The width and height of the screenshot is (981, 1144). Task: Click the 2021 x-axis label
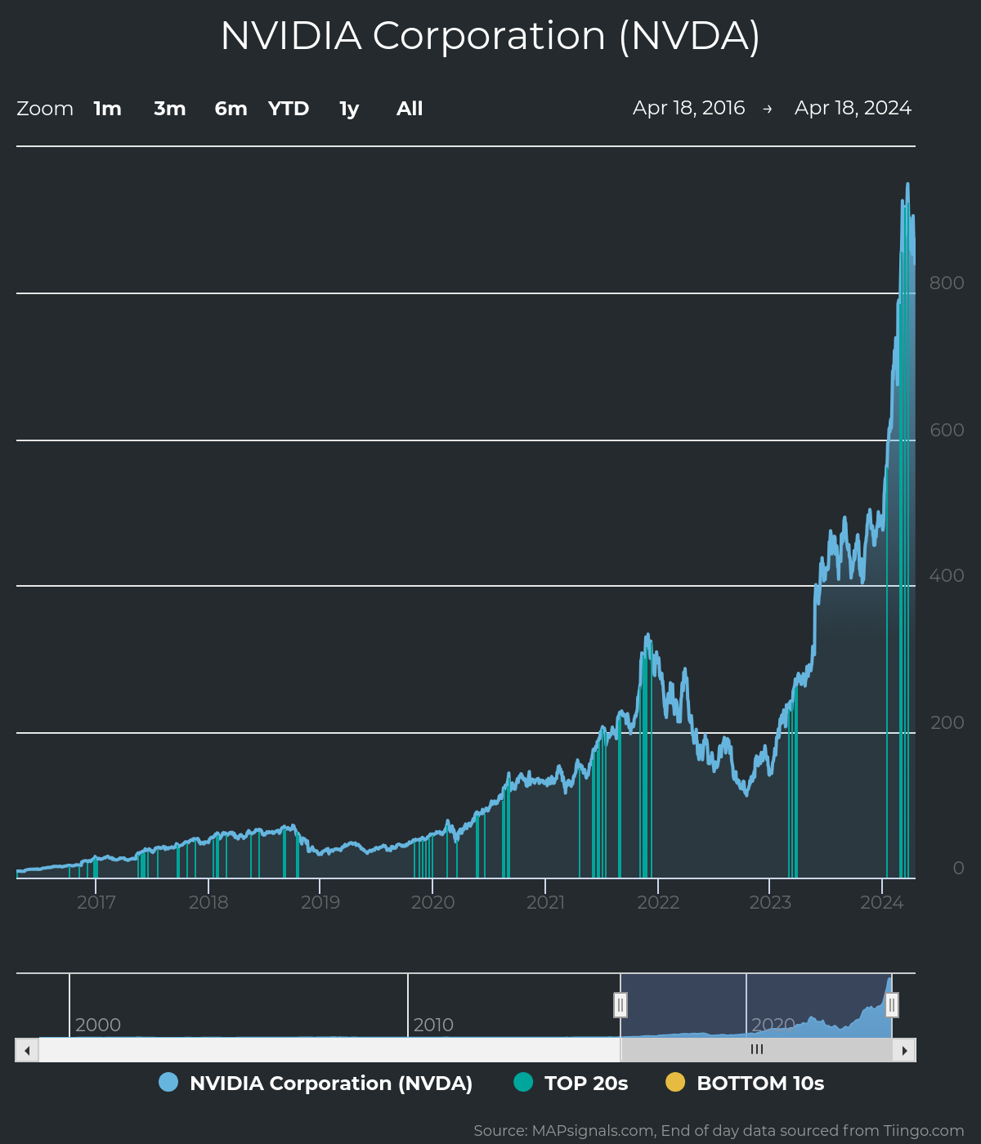tap(545, 902)
